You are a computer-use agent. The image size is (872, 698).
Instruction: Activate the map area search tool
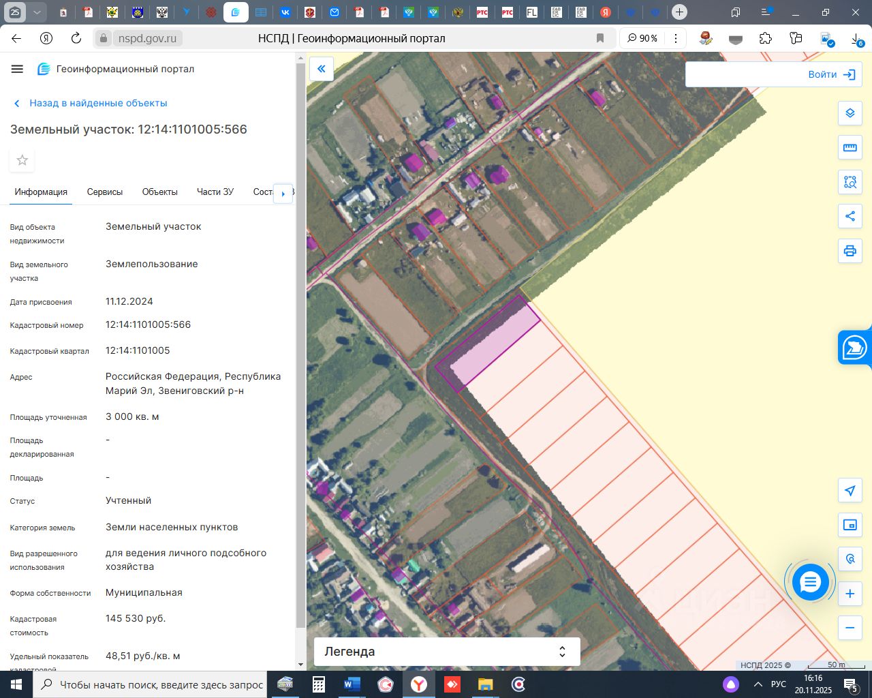pos(850,182)
